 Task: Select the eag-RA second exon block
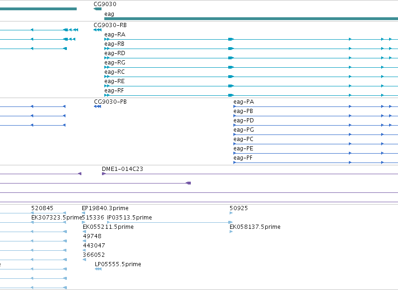click(x=231, y=39)
